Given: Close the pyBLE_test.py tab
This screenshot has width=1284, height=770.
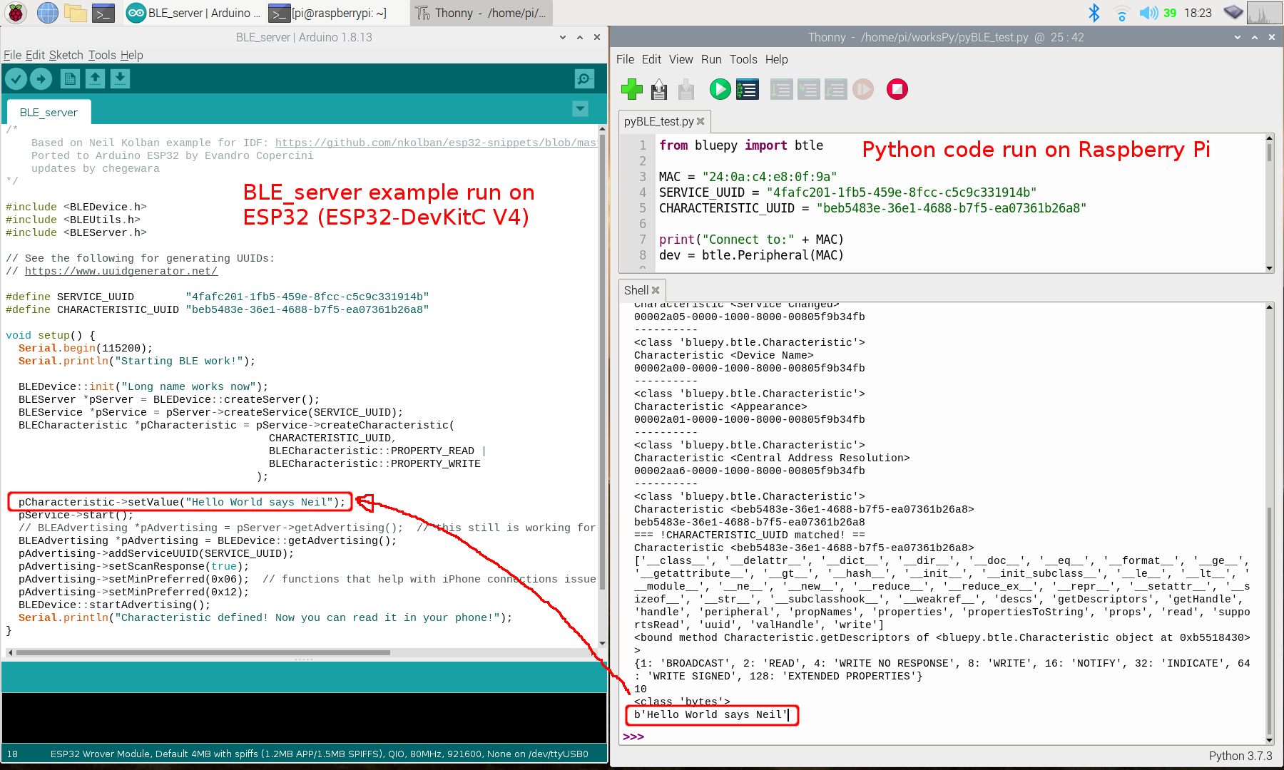Looking at the screenshot, I should point(700,121).
